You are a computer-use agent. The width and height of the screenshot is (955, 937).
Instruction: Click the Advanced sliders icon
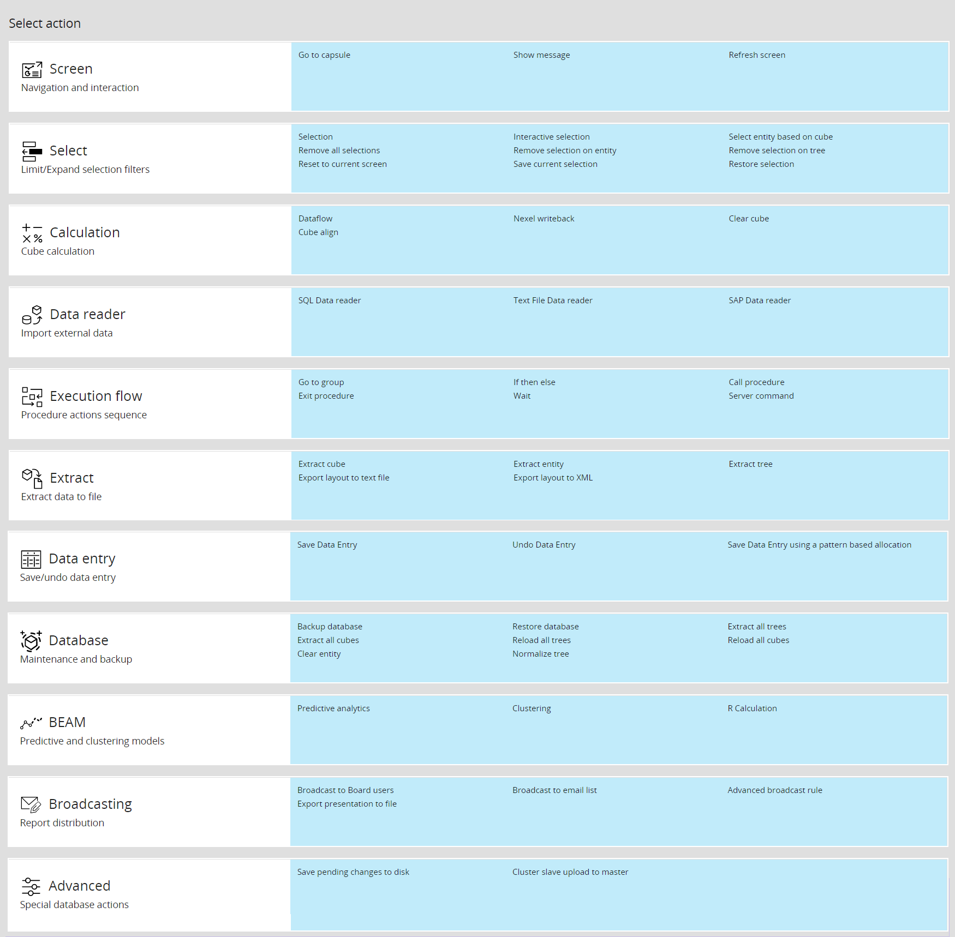[x=31, y=886]
